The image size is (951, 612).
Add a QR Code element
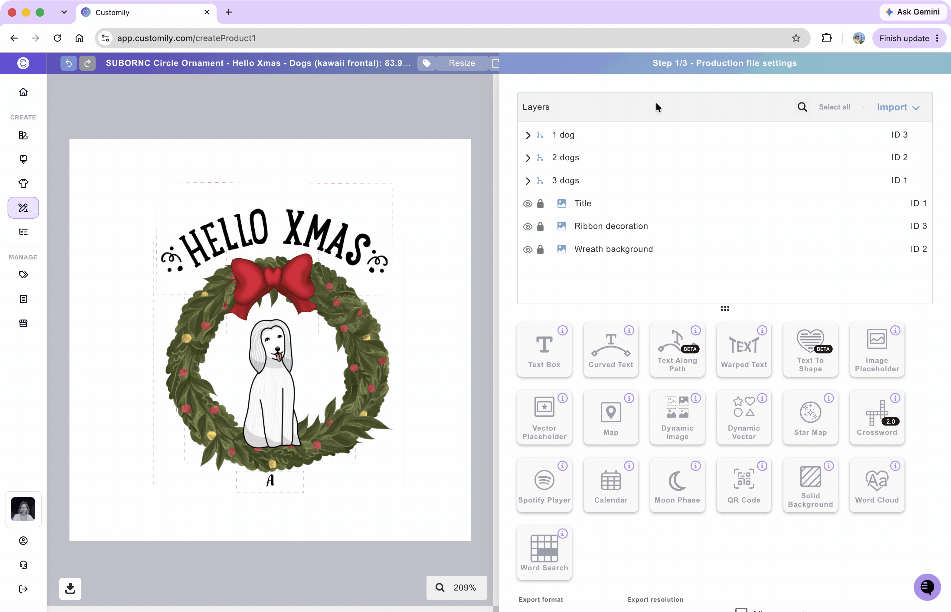[x=744, y=485]
